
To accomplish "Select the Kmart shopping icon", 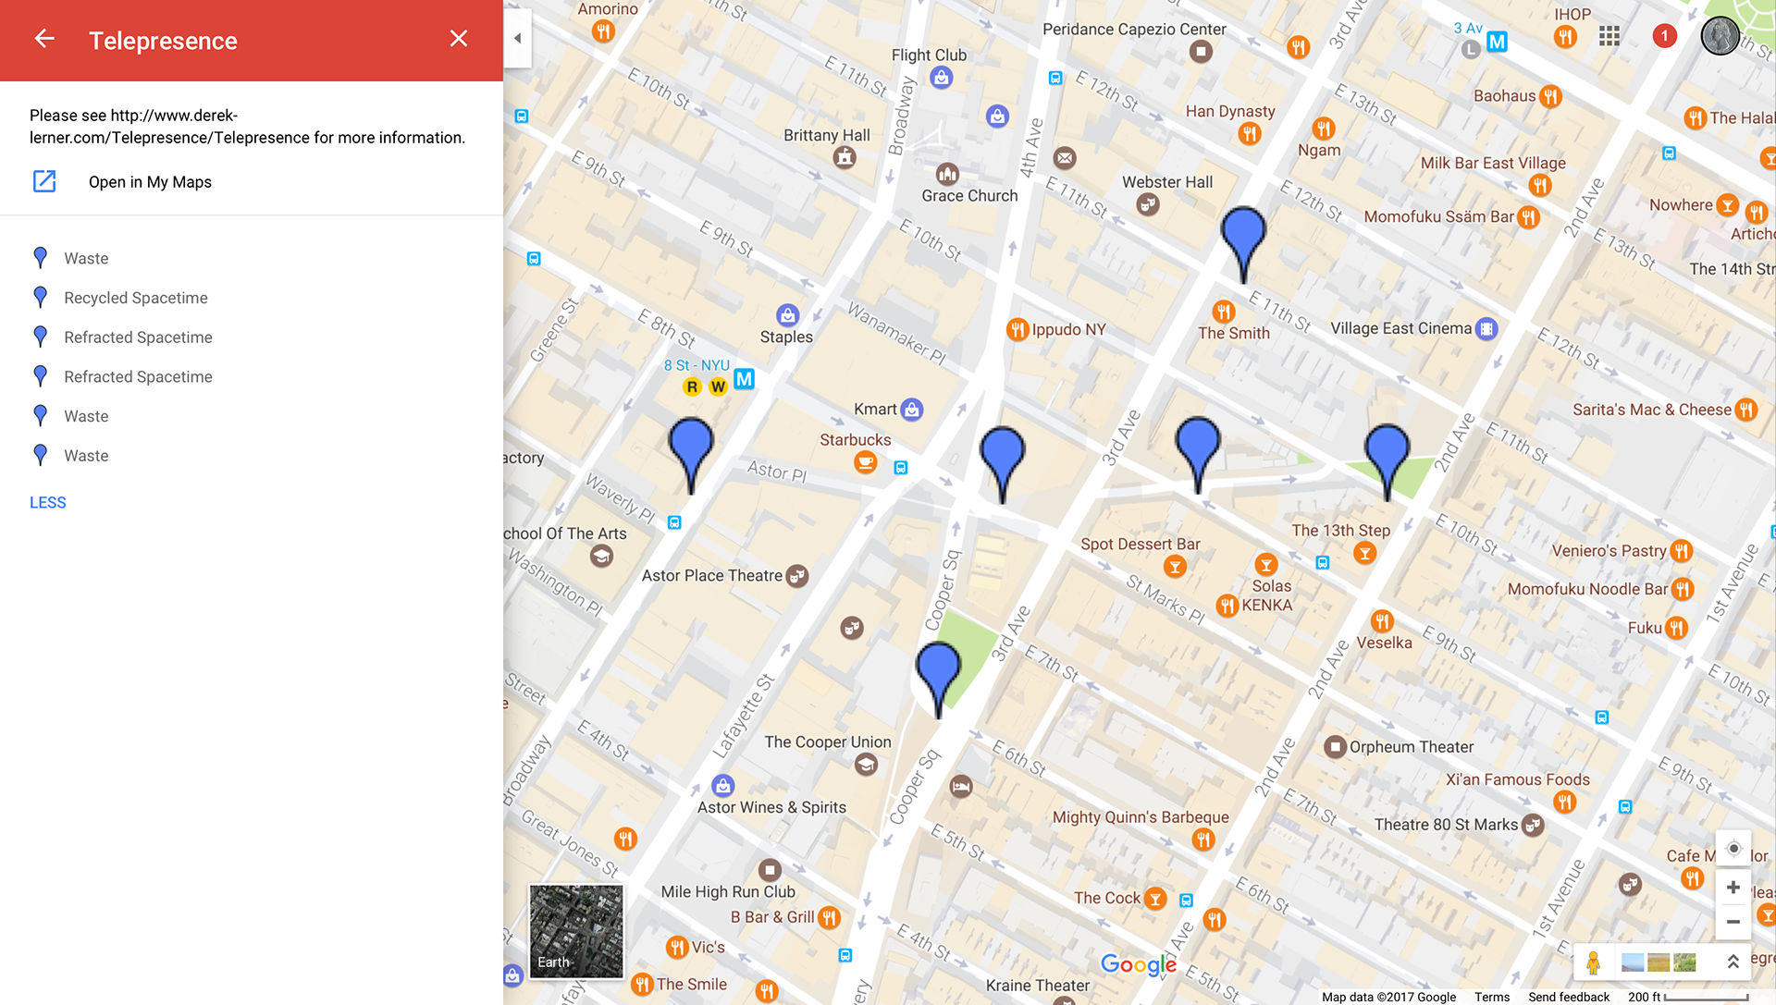I will pyautogui.click(x=912, y=409).
